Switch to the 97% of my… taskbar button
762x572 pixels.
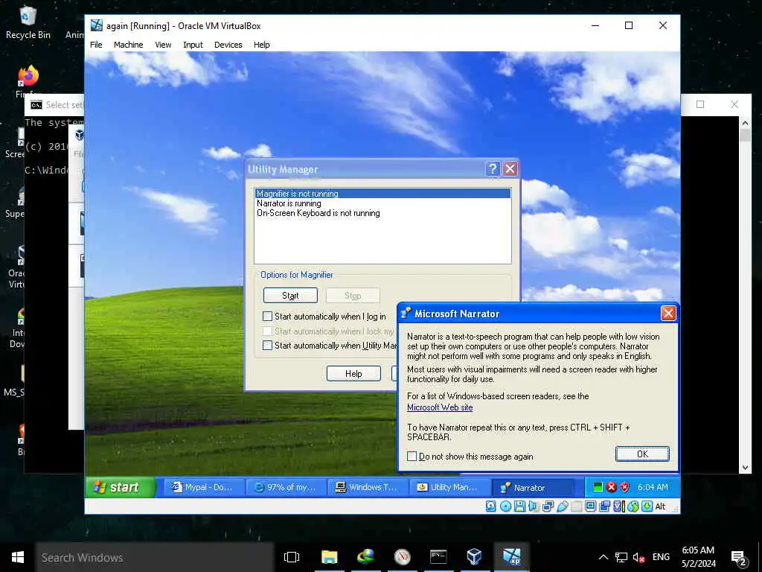[x=285, y=487]
